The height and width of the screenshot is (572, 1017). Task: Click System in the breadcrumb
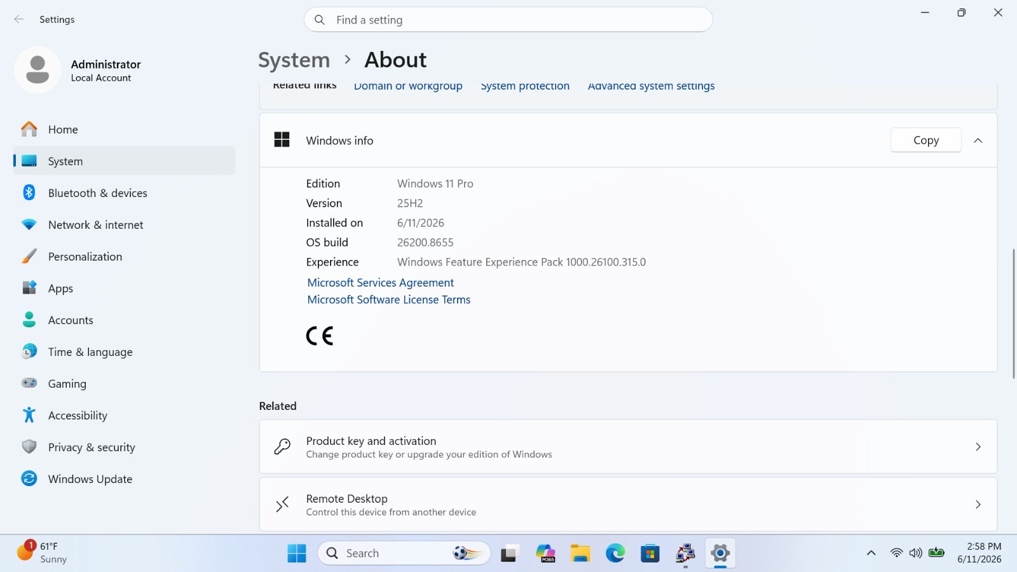294,60
